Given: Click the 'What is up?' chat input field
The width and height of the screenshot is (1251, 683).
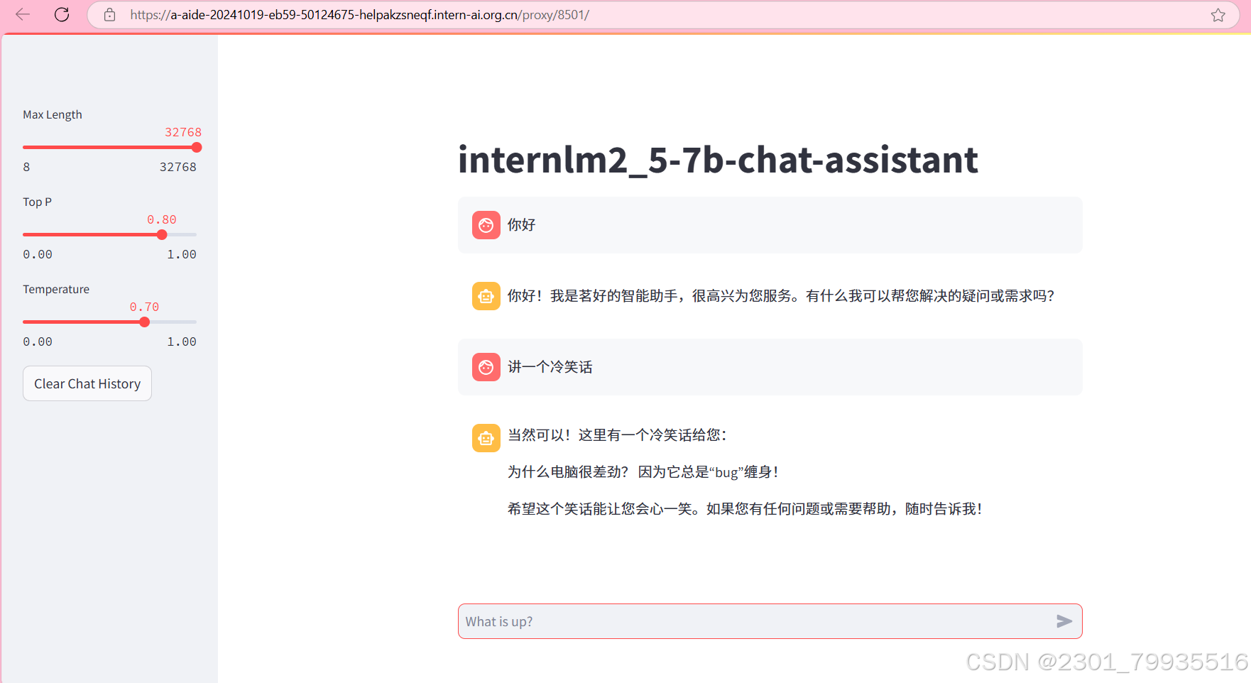Looking at the screenshot, I should tap(710, 621).
